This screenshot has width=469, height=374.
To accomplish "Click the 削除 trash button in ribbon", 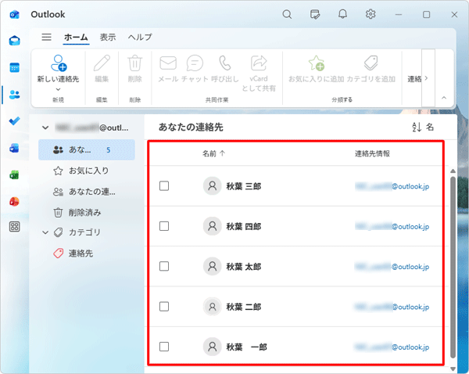I will [x=135, y=69].
